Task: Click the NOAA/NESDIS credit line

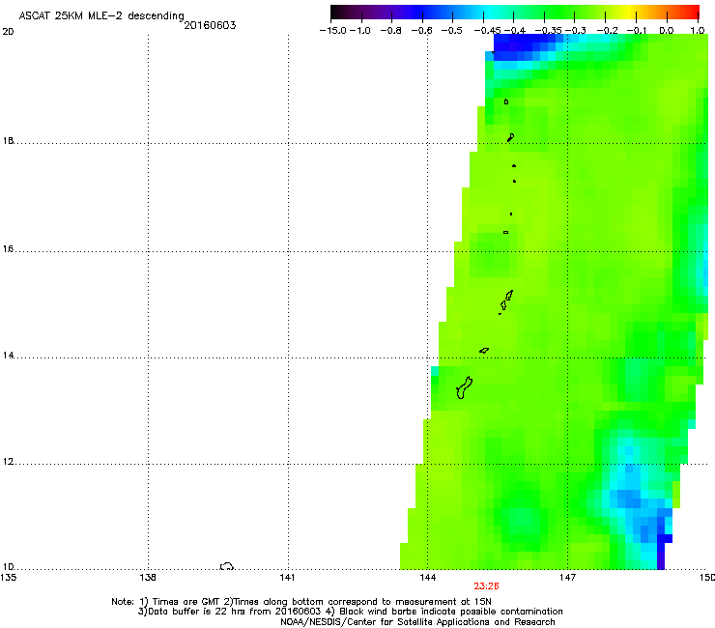Action: (x=417, y=622)
